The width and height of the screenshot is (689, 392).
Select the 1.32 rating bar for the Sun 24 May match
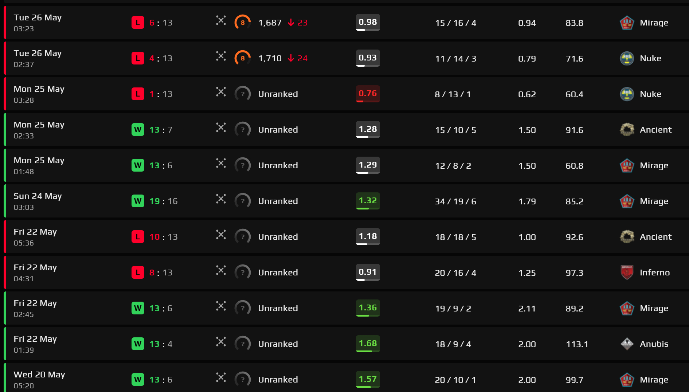pos(368,201)
